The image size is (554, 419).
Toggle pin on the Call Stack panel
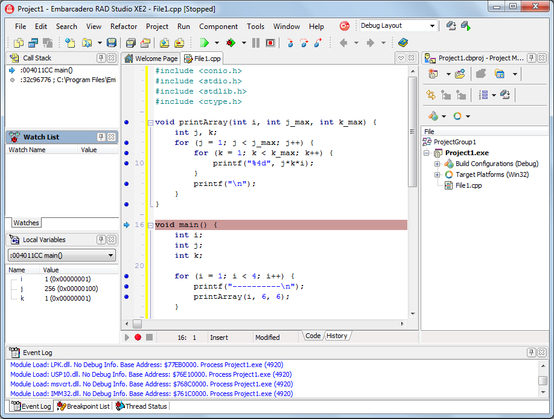pyautogui.click(x=101, y=57)
